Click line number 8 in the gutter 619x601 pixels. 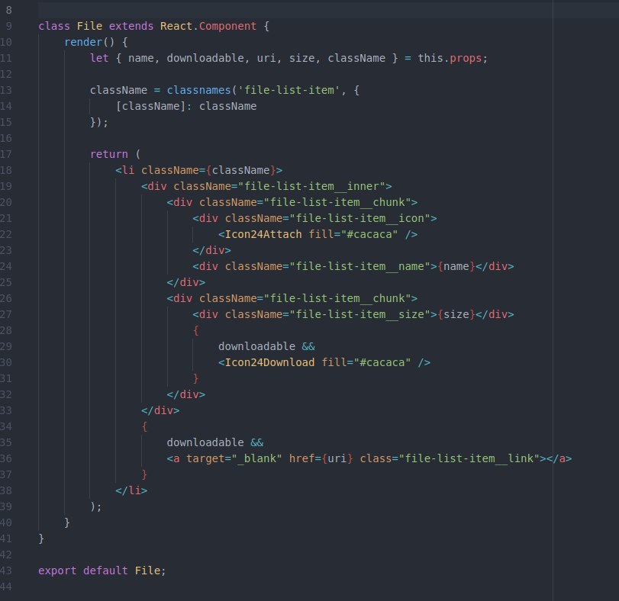[x=8, y=10]
